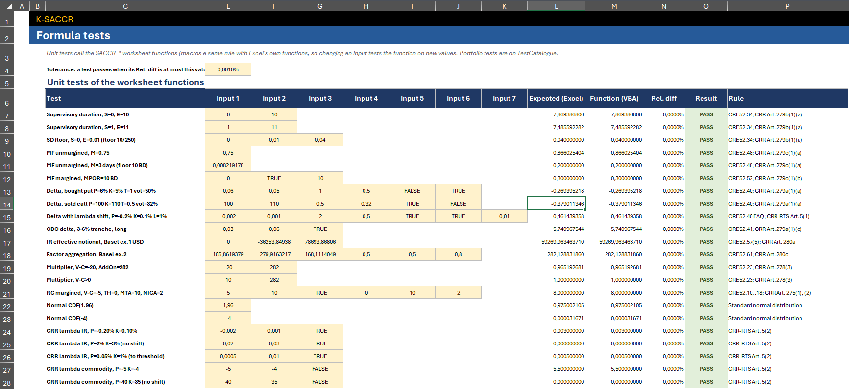Screen dimensions: 849x389
Task: Select column P header
Action: pyautogui.click(x=787, y=6)
